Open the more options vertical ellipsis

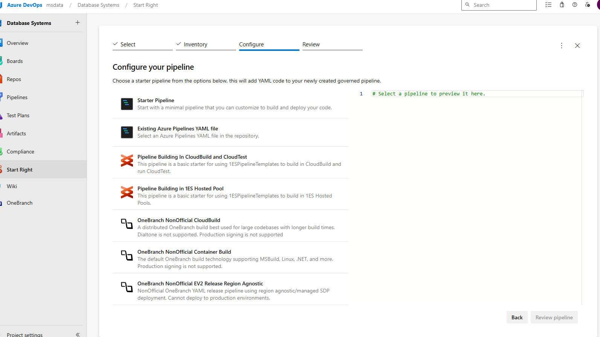[562, 46]
